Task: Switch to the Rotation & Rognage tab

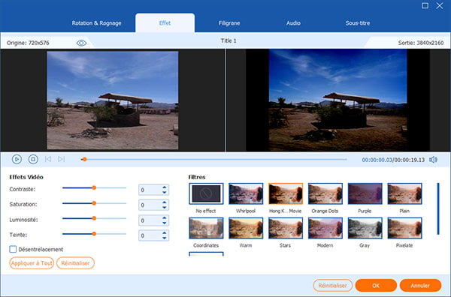Action: click(96, 23)
